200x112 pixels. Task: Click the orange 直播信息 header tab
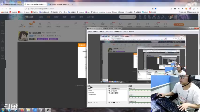82,45
